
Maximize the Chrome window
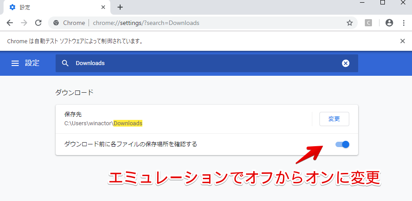383,2
